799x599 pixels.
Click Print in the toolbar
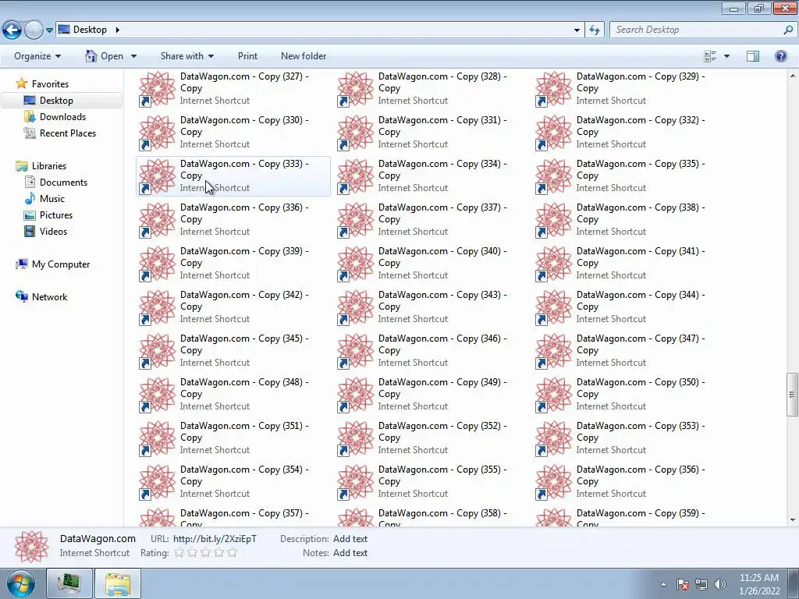pyautogui.click(x=247, y=56)
